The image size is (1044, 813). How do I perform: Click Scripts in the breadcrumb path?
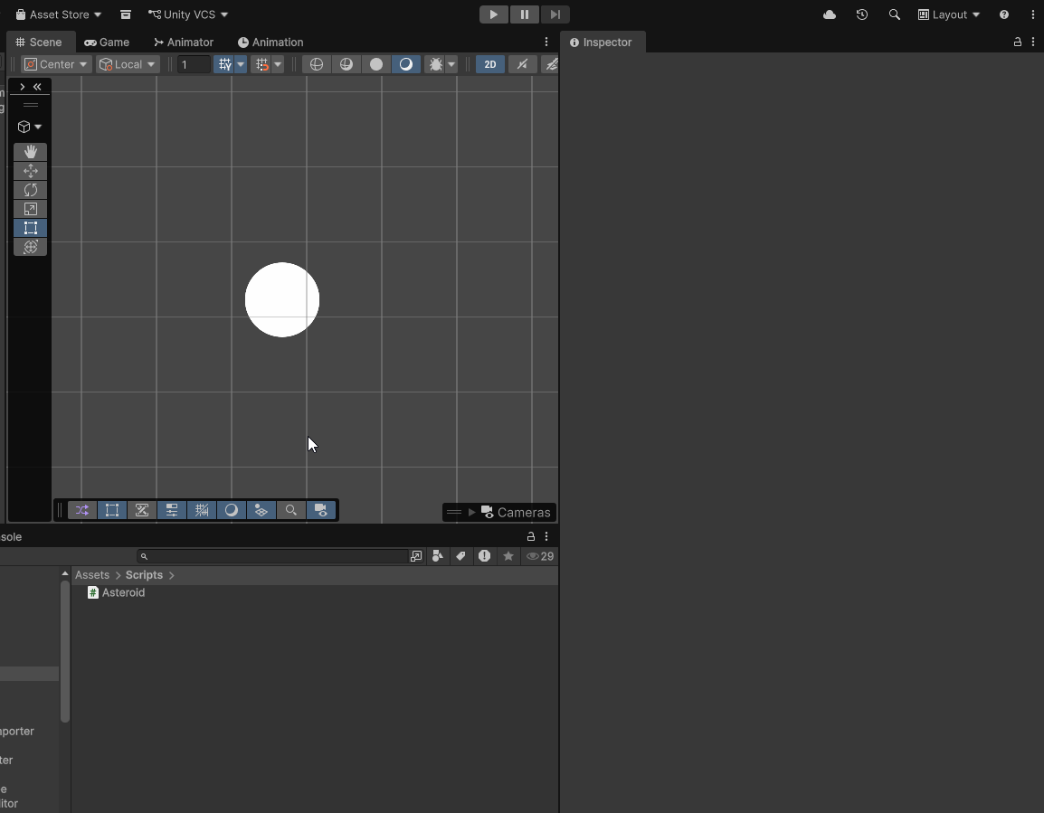[x=144, y=575]
